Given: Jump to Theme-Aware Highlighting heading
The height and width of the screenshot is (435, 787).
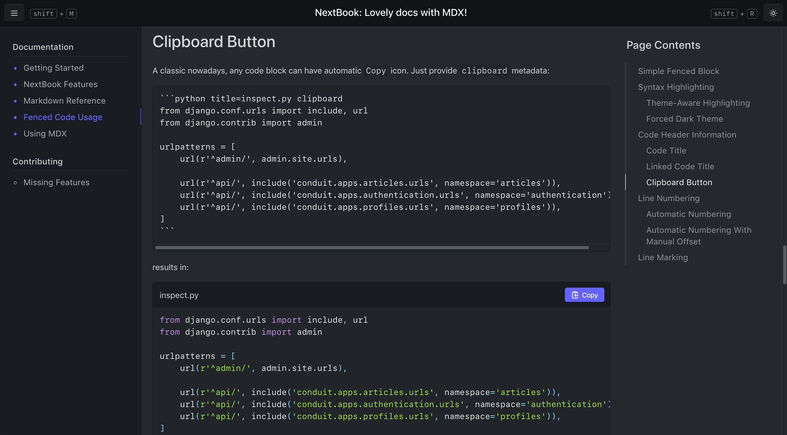Looking at the screenshot, I should tap(698, 103).
